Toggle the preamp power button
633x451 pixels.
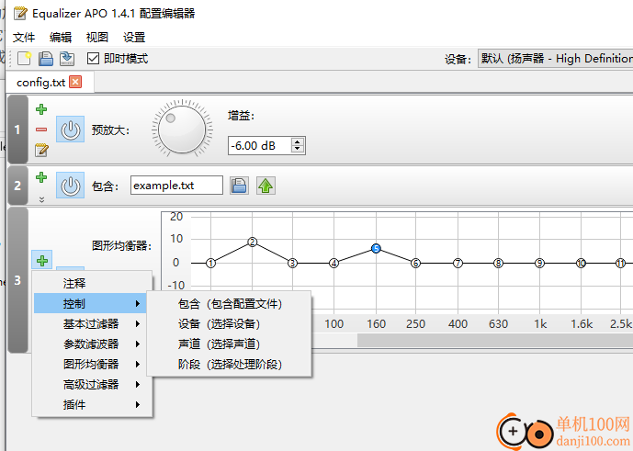click(70, 130)
